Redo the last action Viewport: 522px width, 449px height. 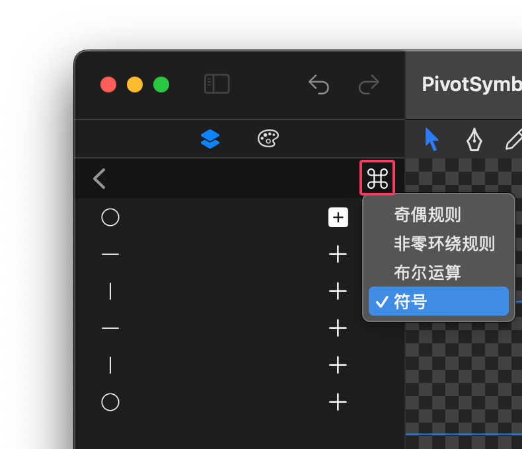369,84
